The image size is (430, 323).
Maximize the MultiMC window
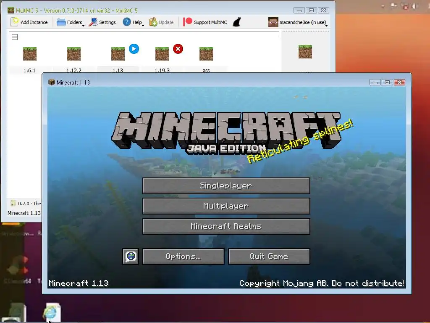click(311, 11)
